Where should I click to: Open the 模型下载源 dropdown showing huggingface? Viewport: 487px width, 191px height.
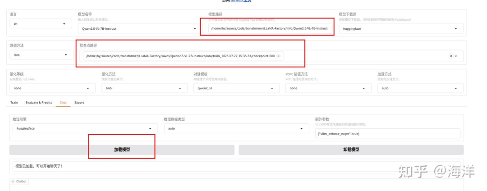401,28
